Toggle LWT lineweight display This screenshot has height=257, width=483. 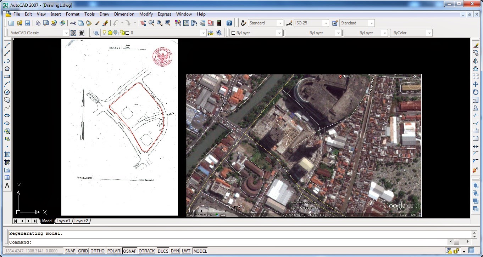pos(186,251)
